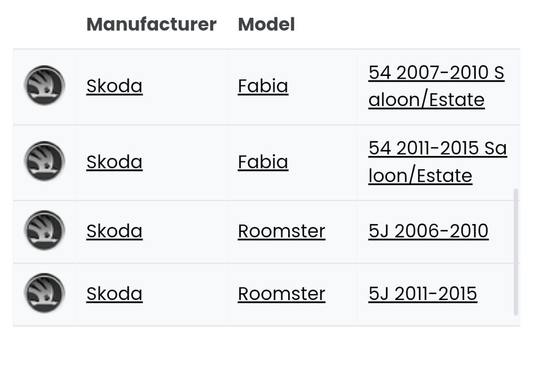
Task: Open the Fabia model link for 2011-2015
Action: coord(263,162)
